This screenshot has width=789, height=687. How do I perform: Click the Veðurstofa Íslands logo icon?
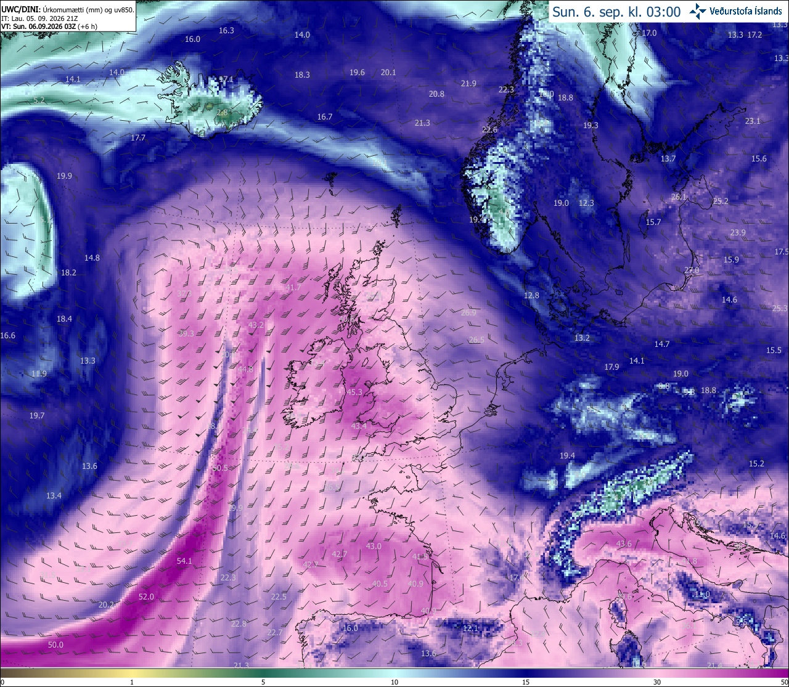[x=698, y=10]
